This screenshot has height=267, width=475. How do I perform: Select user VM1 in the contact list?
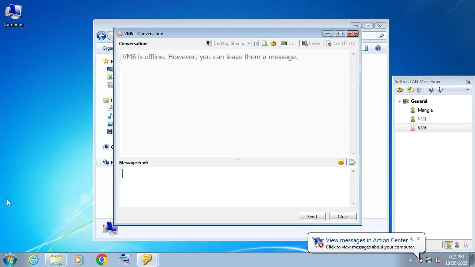pyautogui.click(x=433, y=119)
